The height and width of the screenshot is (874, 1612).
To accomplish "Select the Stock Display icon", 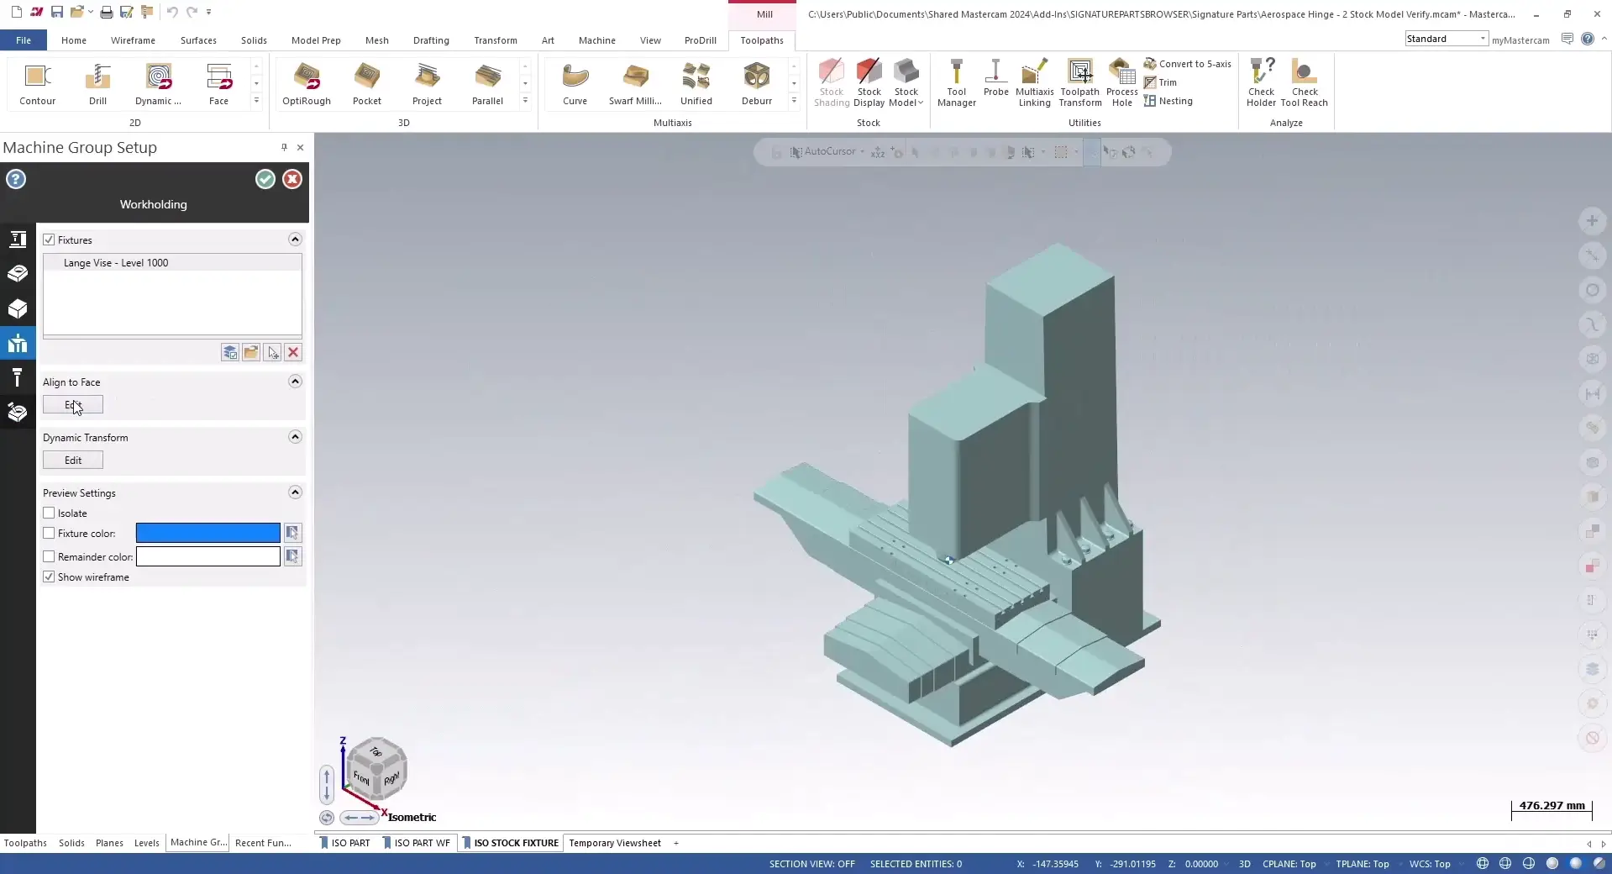I will [x=869, y=83].
